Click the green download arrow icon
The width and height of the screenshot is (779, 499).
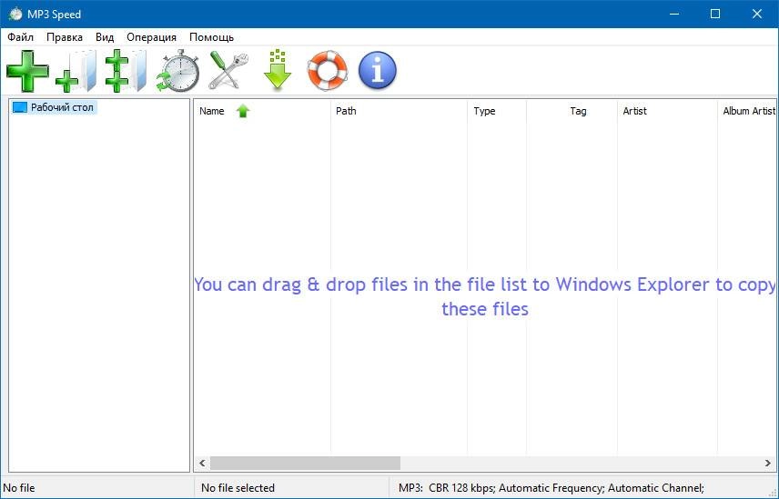pos(278,70)
